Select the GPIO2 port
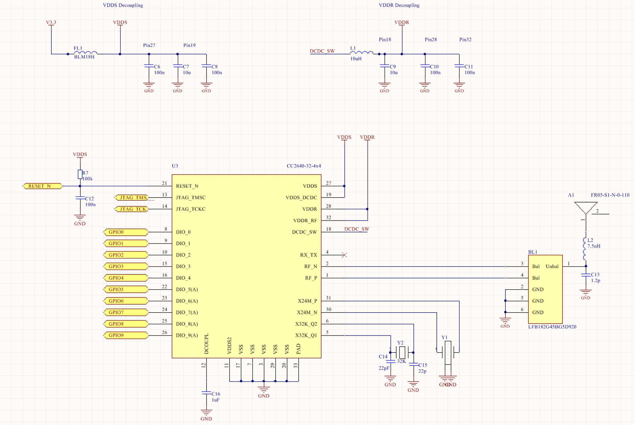The width and height of the screenshot is (635, 425). (126, 255)
